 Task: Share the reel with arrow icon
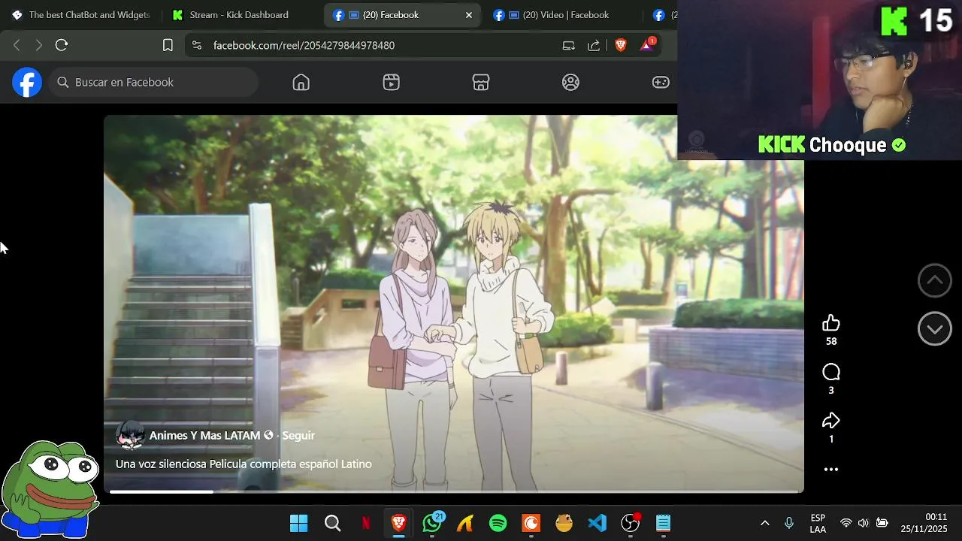831,421
